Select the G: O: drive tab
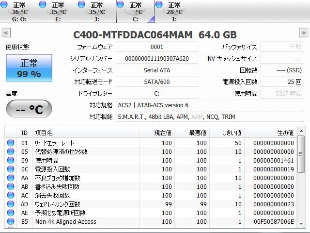 point(19,12)
